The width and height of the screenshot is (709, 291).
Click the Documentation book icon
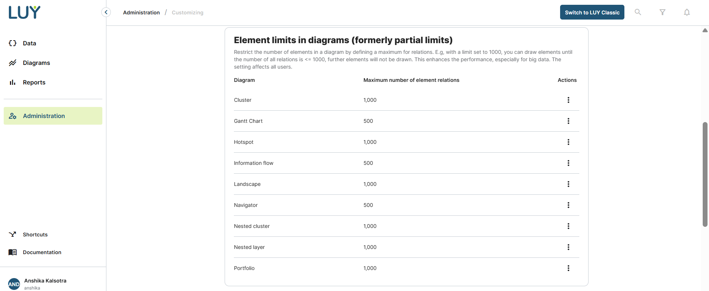pyautogui.click(x=13, y=252)
